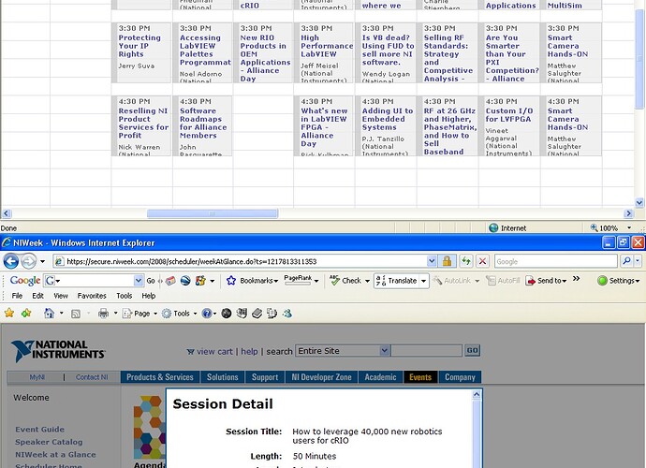Click the green Settings orb icon
The height and width of the screenshot is (468, 646).
(602, 281)
